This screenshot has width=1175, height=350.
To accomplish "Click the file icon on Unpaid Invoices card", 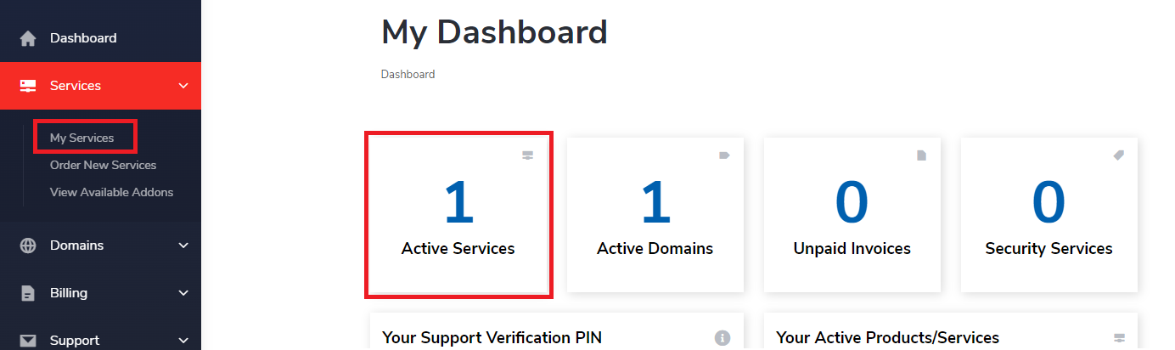I will click(921, 155).
